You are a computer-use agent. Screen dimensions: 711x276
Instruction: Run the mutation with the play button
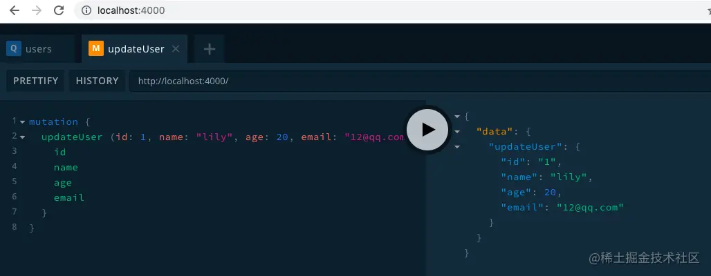(x=427, y=130)
